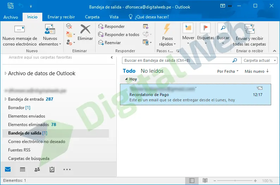
Task: Open Correo electrónico no deseado folder
Action: [37, 142]
